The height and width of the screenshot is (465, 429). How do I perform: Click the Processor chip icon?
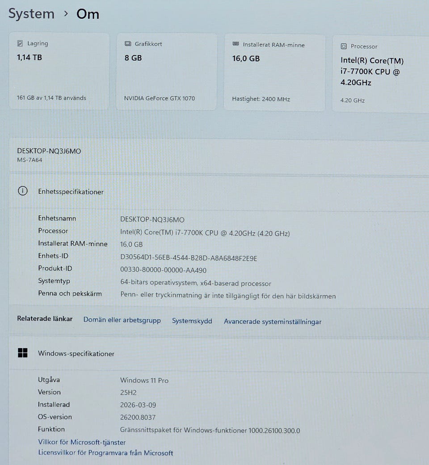344,46
